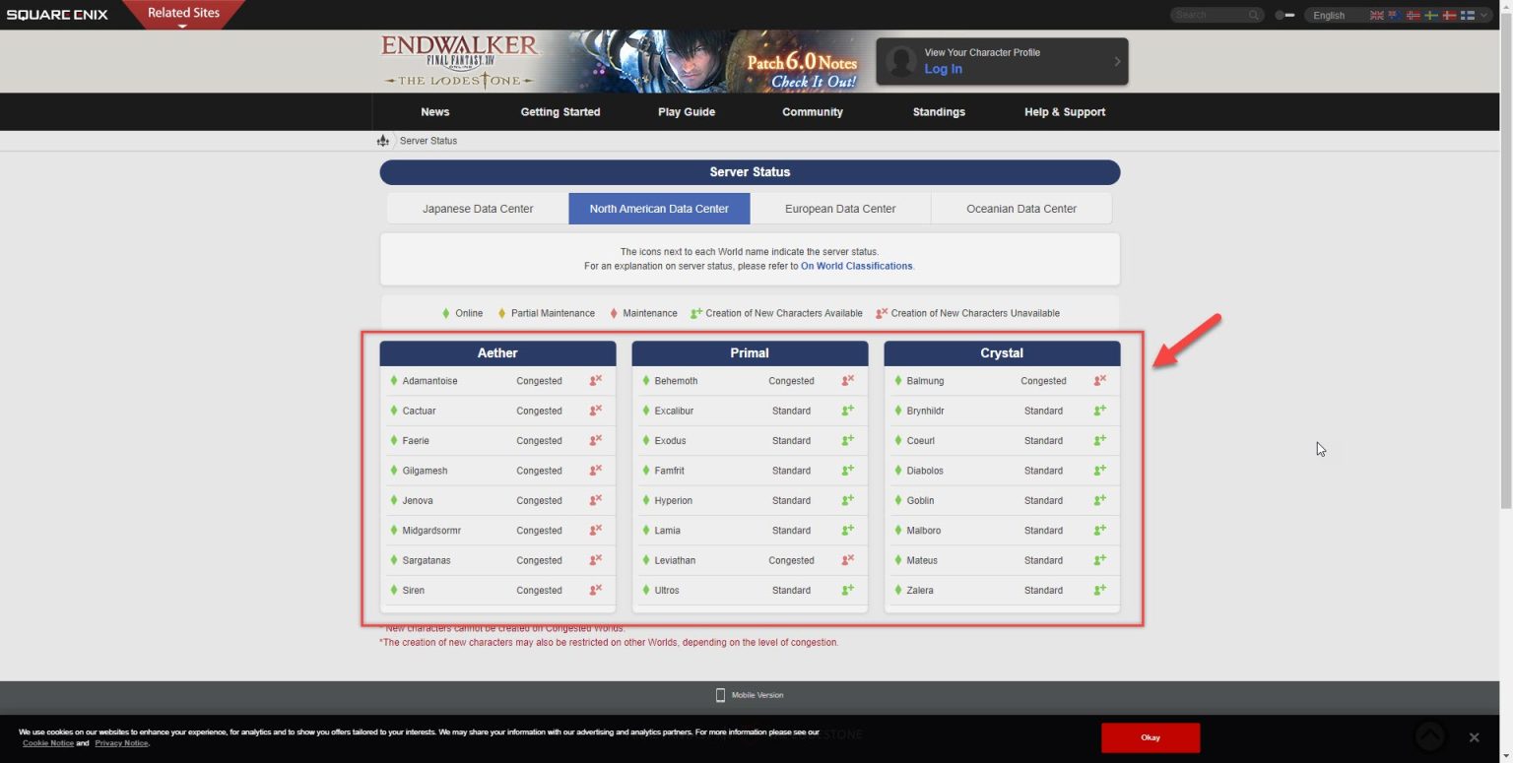1513x763 pixels.
Task: Expand the language selection dropdown chevron
Action: click(x=1484, y=15)
